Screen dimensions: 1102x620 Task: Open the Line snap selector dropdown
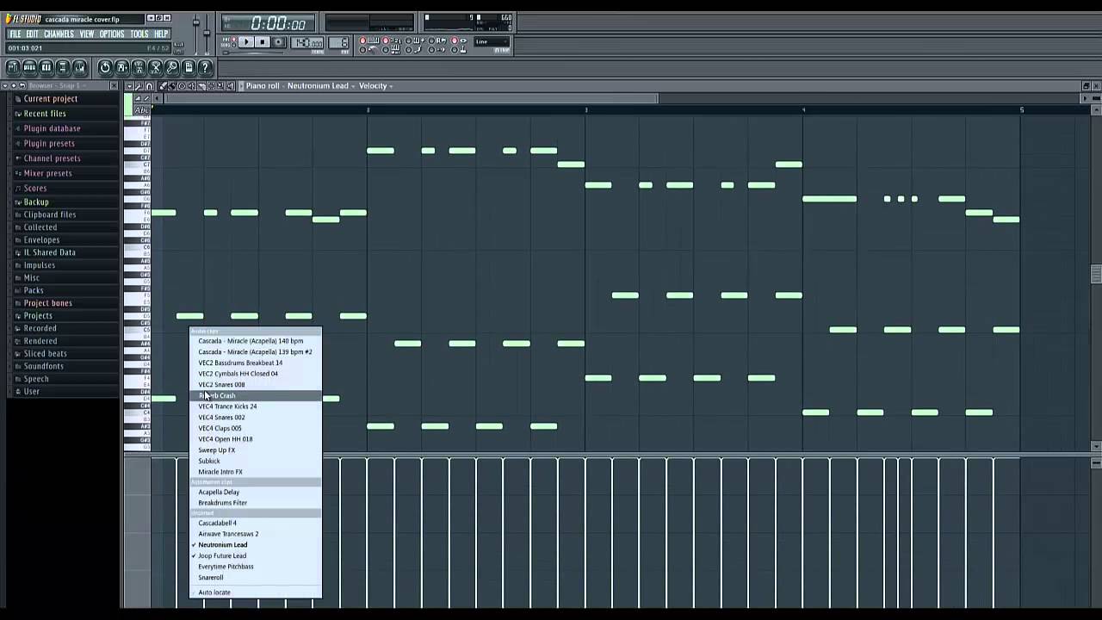(x=492, y=42)
